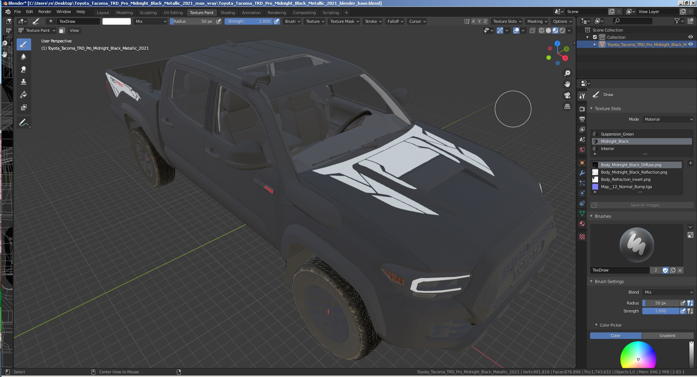Open the Render properties tab
Screen dimensions: 697x377
tap(582, 109)
